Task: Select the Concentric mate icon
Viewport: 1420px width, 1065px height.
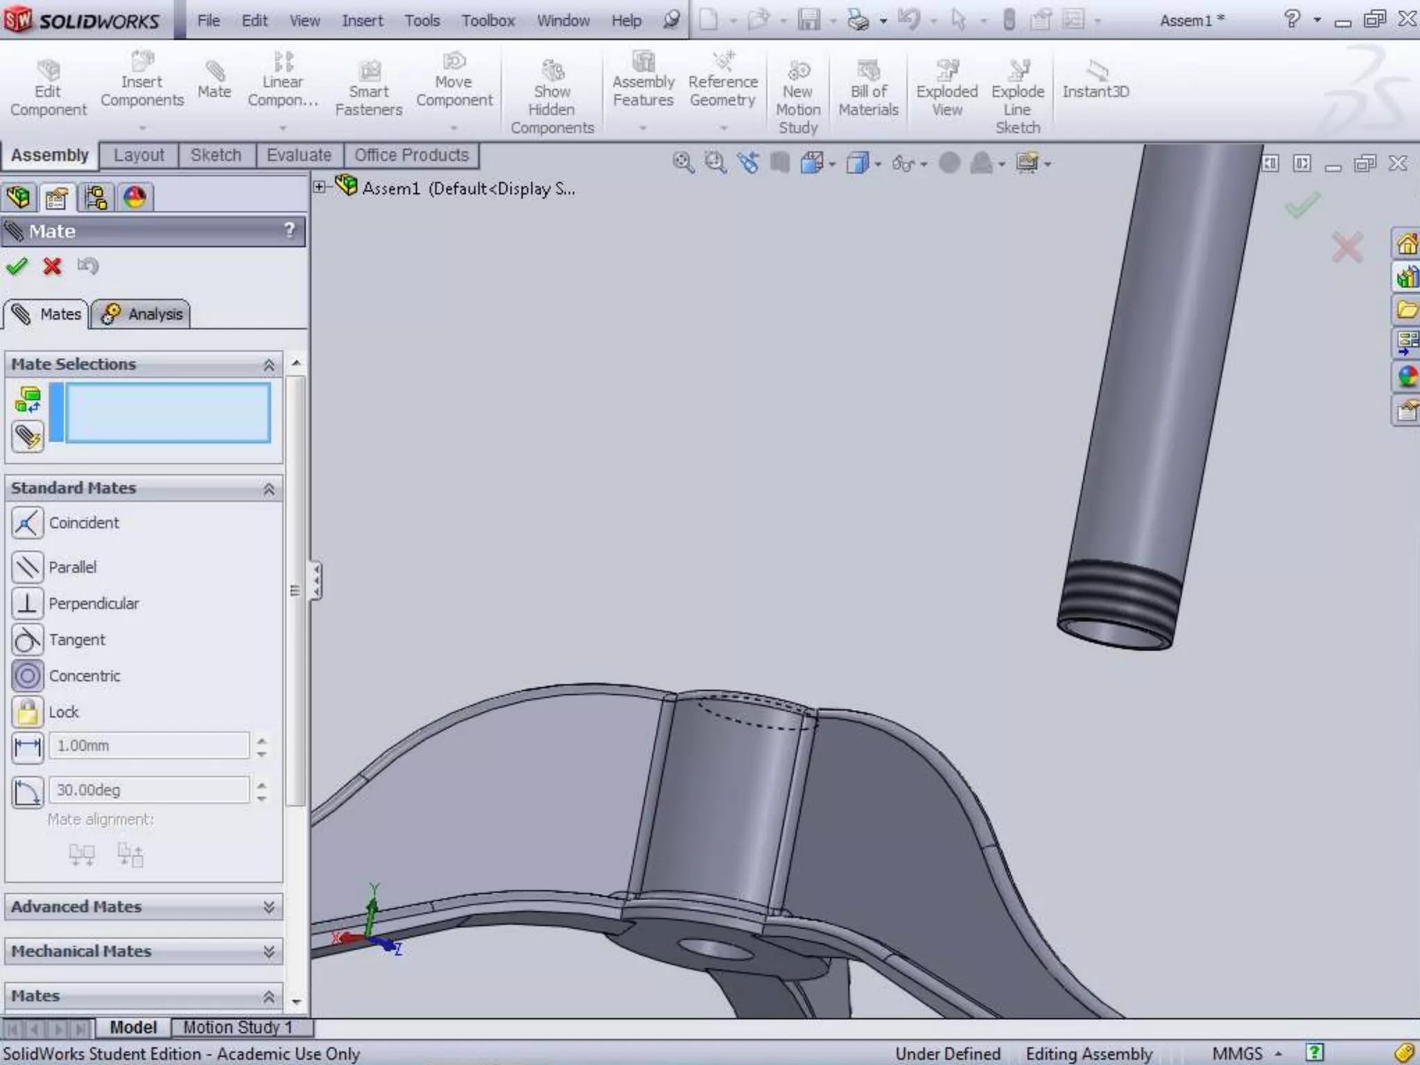Action: pos(28,675)
